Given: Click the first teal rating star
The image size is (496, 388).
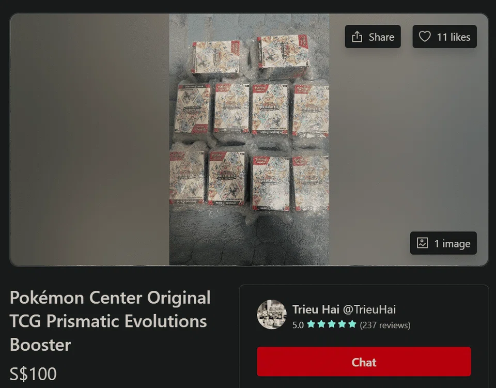Looking at the screenshot, I should pos(311,324).
